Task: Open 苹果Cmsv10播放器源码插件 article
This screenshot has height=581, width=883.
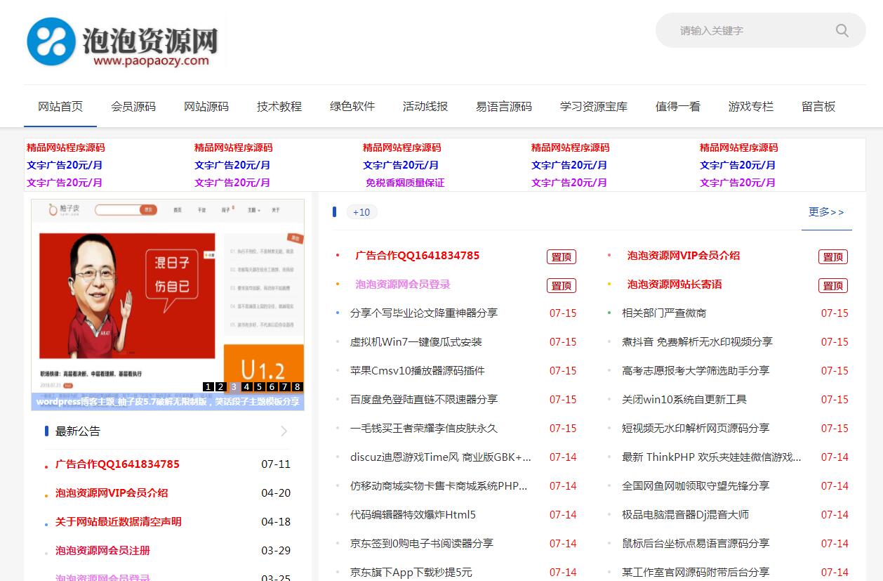Action: click(x=418, y=371)
